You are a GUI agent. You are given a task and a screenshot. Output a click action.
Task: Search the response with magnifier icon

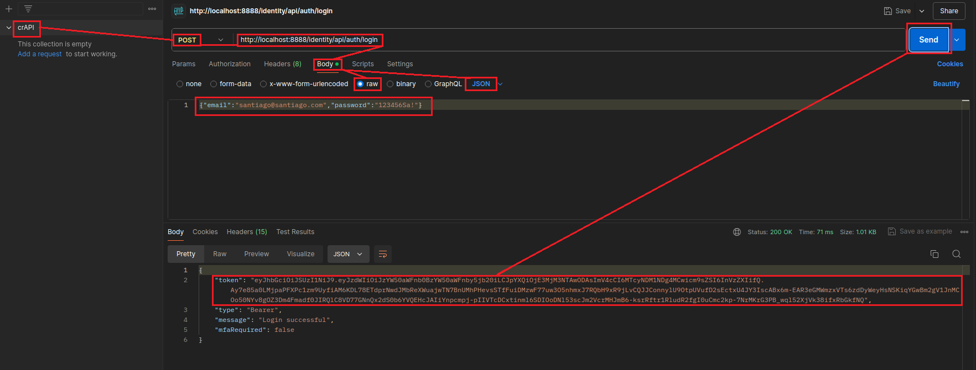tap(956, 254)
